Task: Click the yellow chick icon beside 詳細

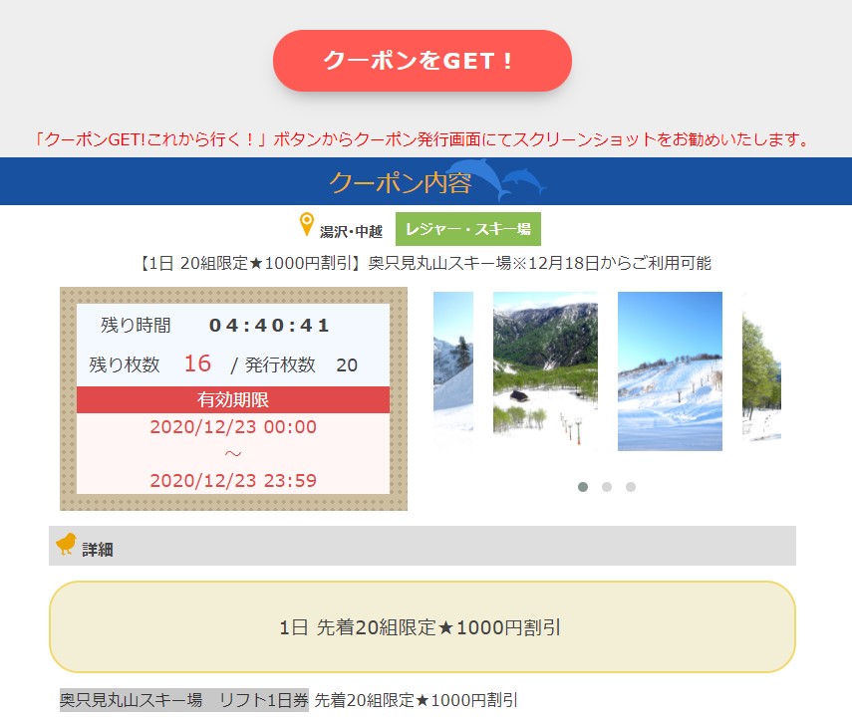Action: [x=67, y=544]
